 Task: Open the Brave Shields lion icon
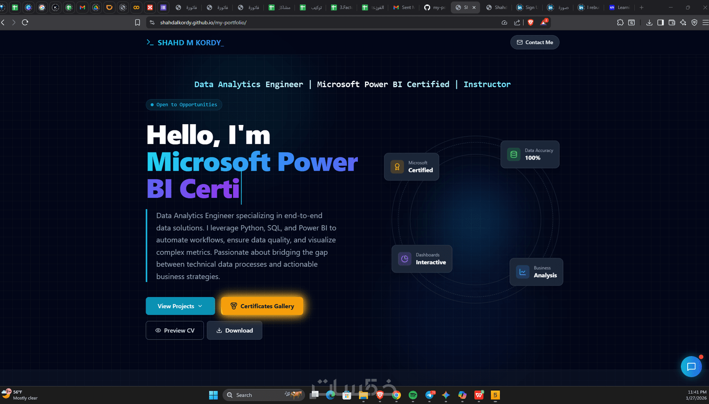530,22
